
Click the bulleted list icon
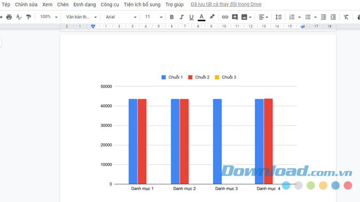tap(308, 17)
